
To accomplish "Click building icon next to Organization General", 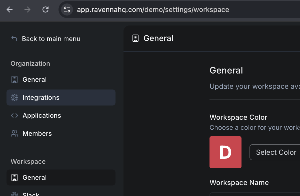I will 14,79.
